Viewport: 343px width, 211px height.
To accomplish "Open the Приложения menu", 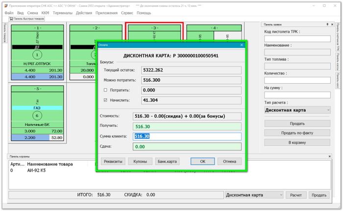I will point(106,13).
